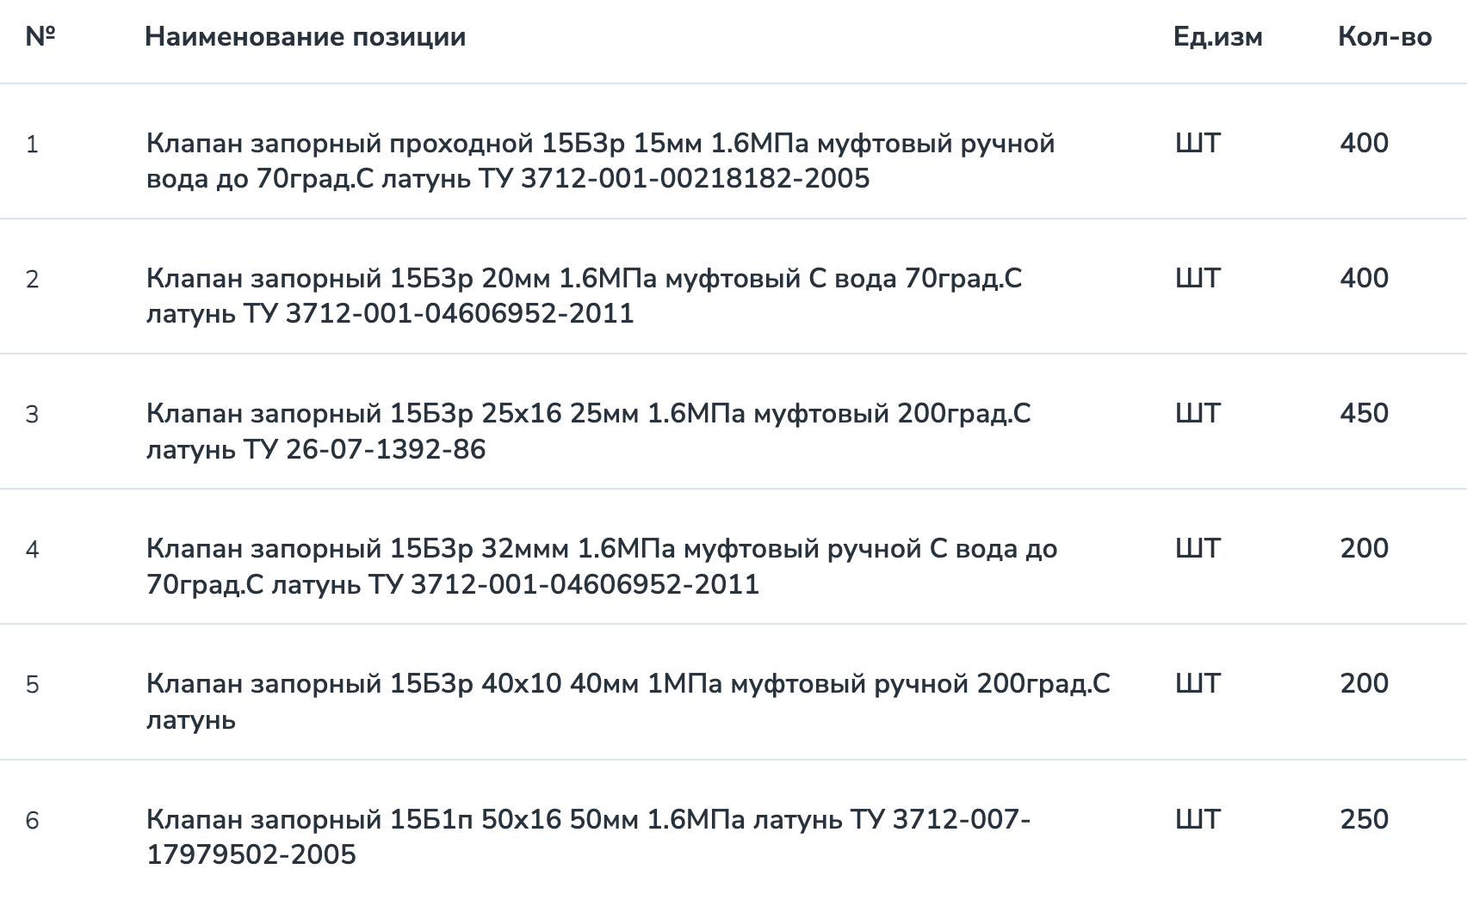Image resolution: width=1467 pixels, height=900 pixels.
Task: Select the 25х16 25мм valve name
Action: coord(588,431)
